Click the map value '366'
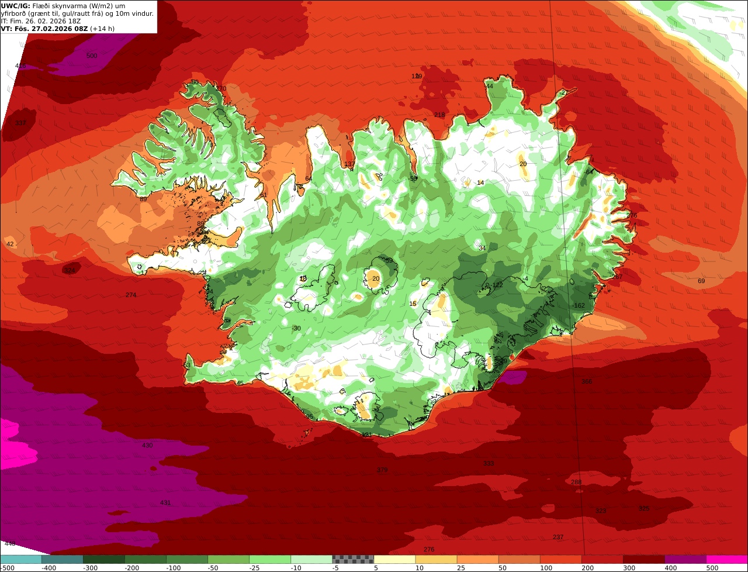Image resolution: width=748 pixels, height=572 pixels. (x=587, y=381)
